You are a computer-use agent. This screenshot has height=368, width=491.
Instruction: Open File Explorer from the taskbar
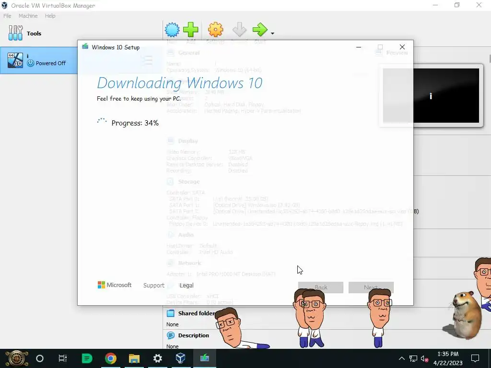point(134,358)
